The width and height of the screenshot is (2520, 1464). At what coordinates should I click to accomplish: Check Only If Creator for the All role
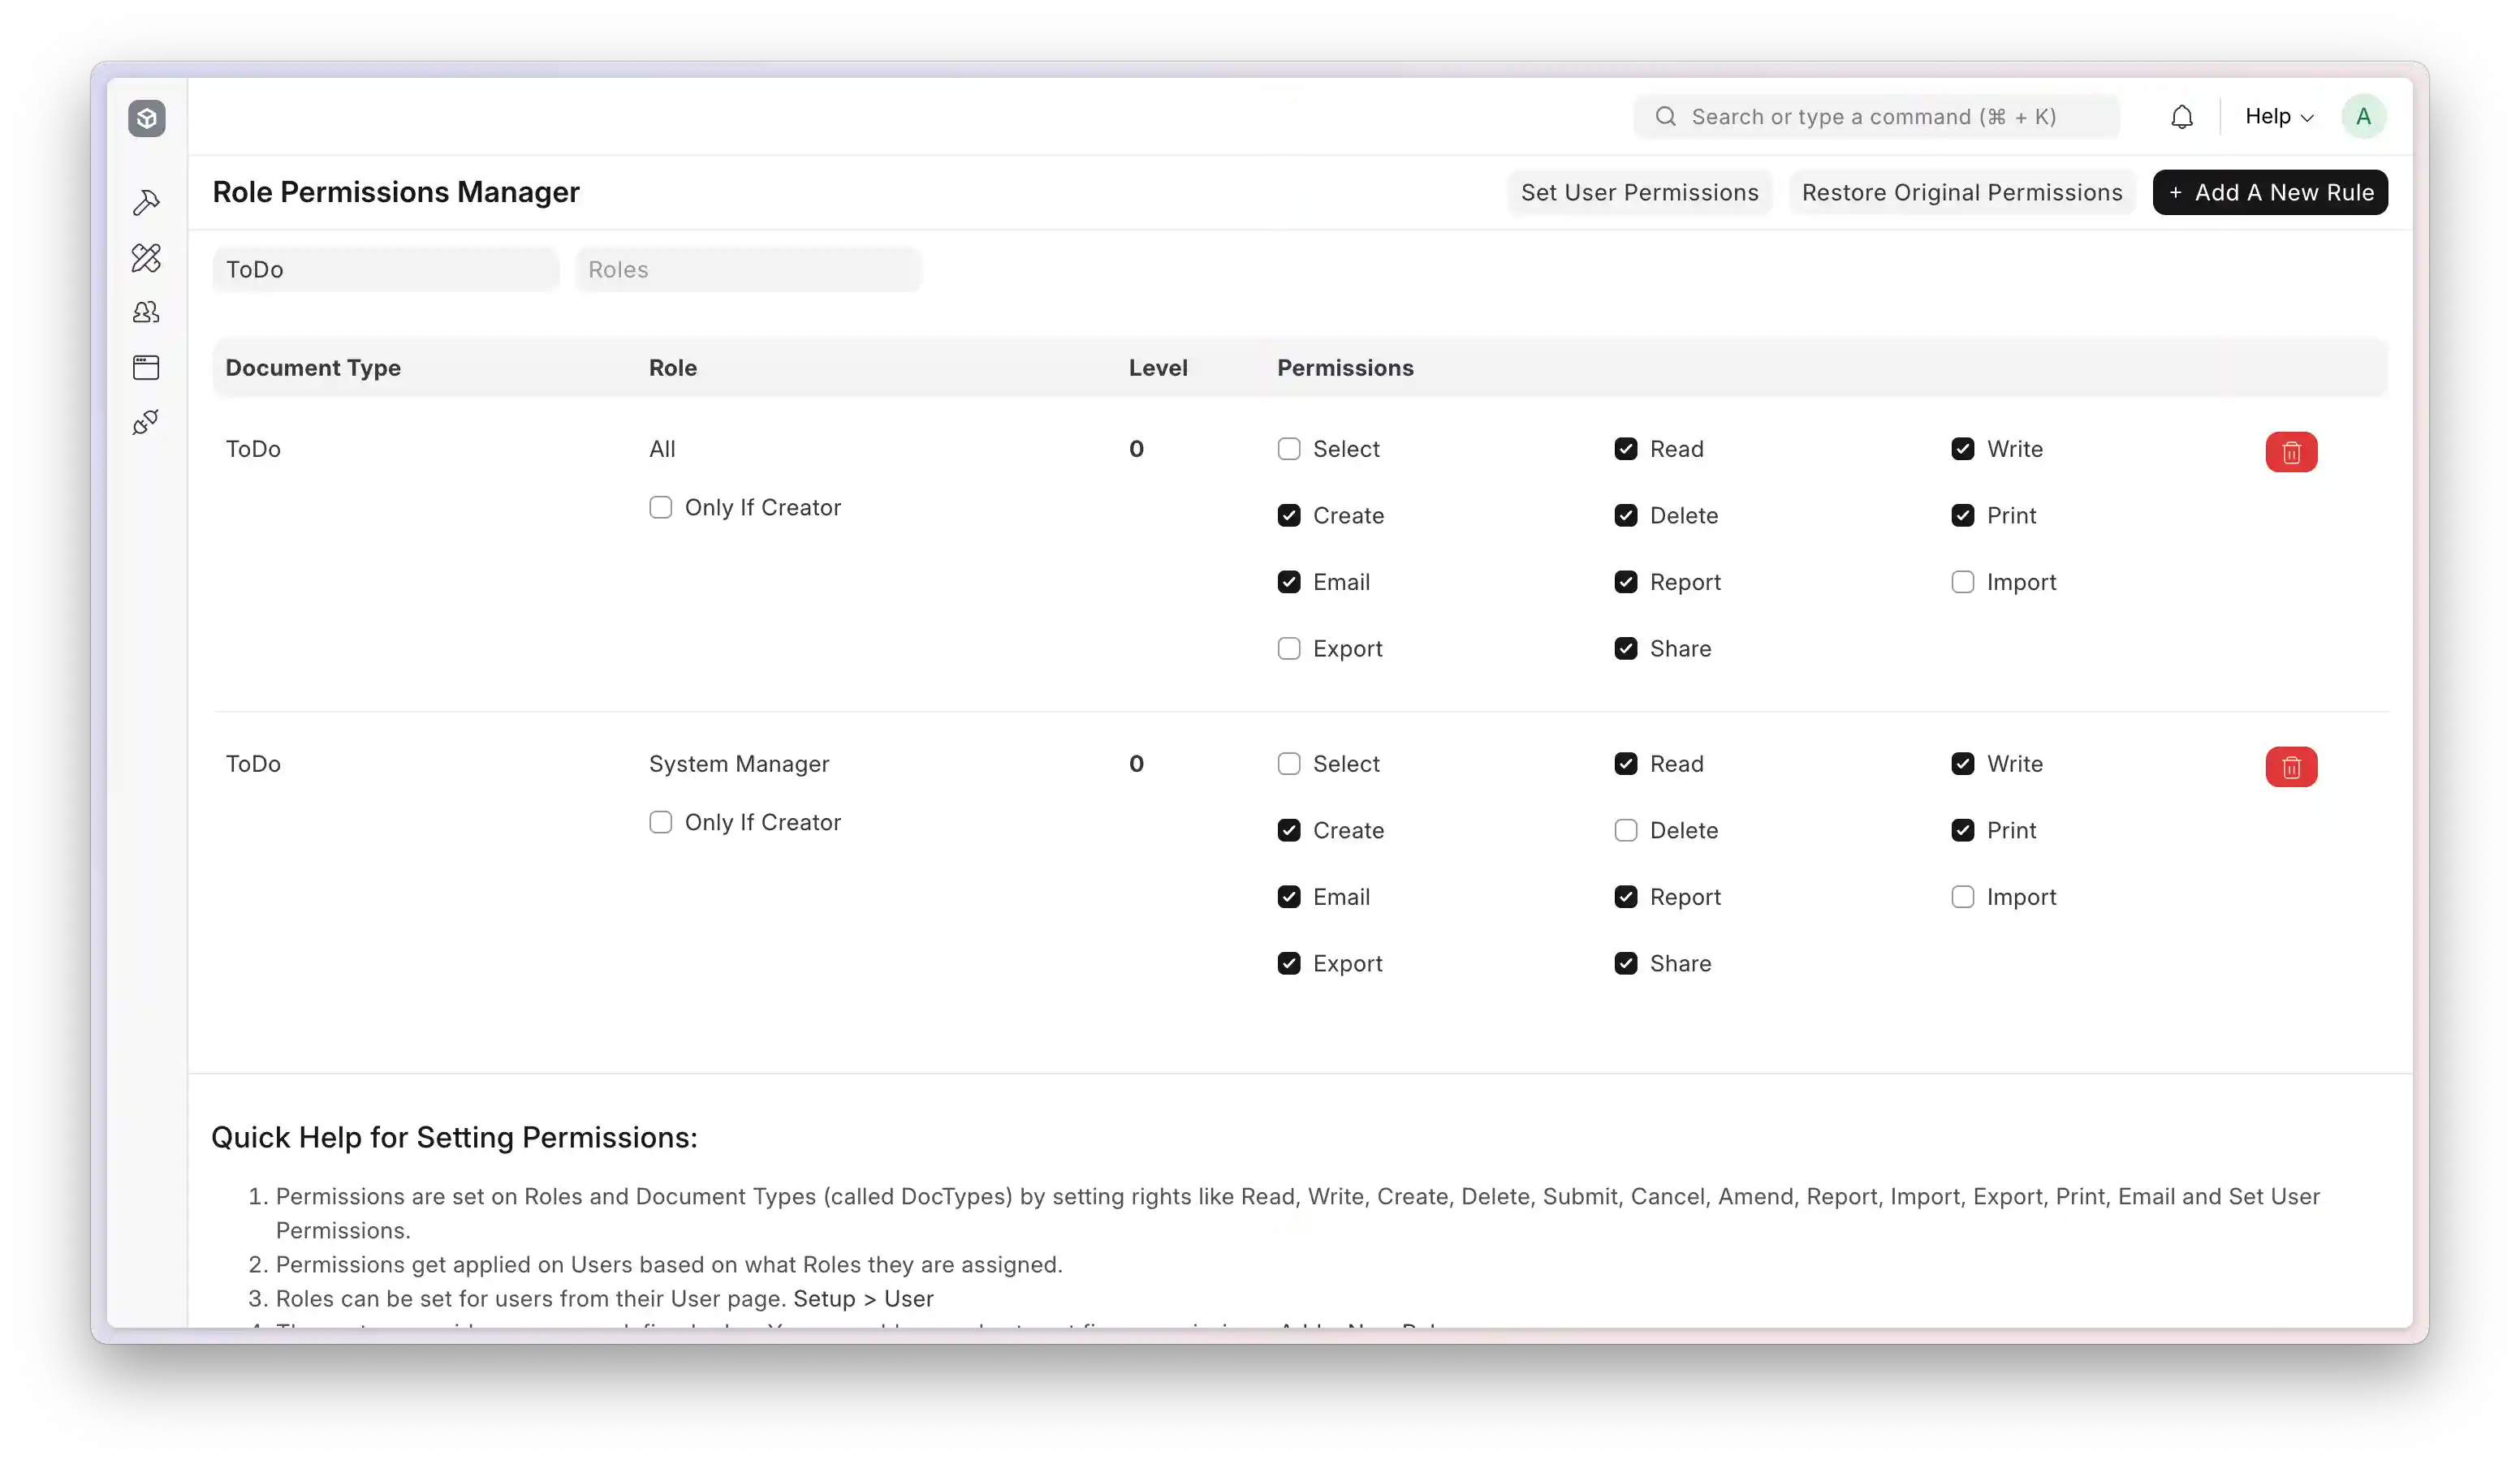click(x=660, y=506)
